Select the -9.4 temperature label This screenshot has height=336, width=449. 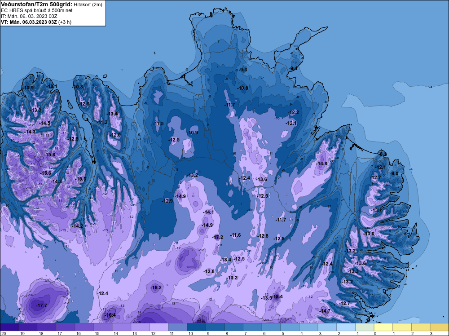[293, 68]
